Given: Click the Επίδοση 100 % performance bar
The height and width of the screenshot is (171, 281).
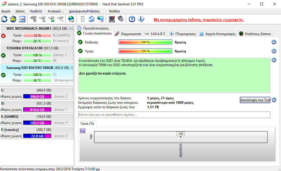Looking at the screenshot, I should coord(145,42).
